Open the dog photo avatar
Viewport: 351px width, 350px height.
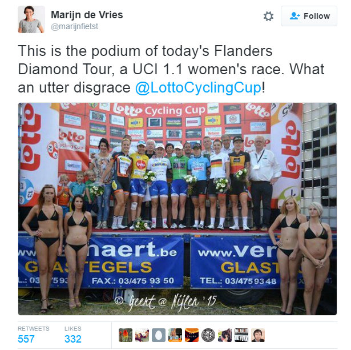tap(225, 335)
